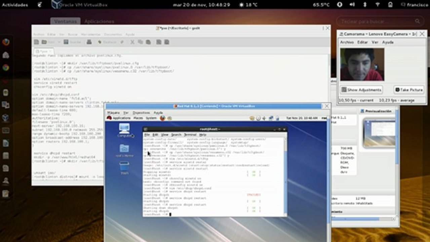Open Search menu in root@host terminal
Screen dimensions: 430x242
(176, 134)
